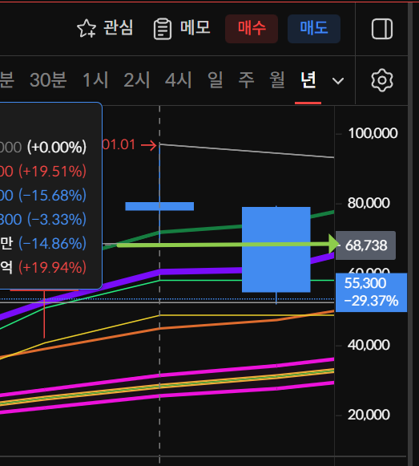The height and width of the screenshot is (466, 419).
Task: Switch to the 주 weekly chart
Action: (x=247, y=80)
